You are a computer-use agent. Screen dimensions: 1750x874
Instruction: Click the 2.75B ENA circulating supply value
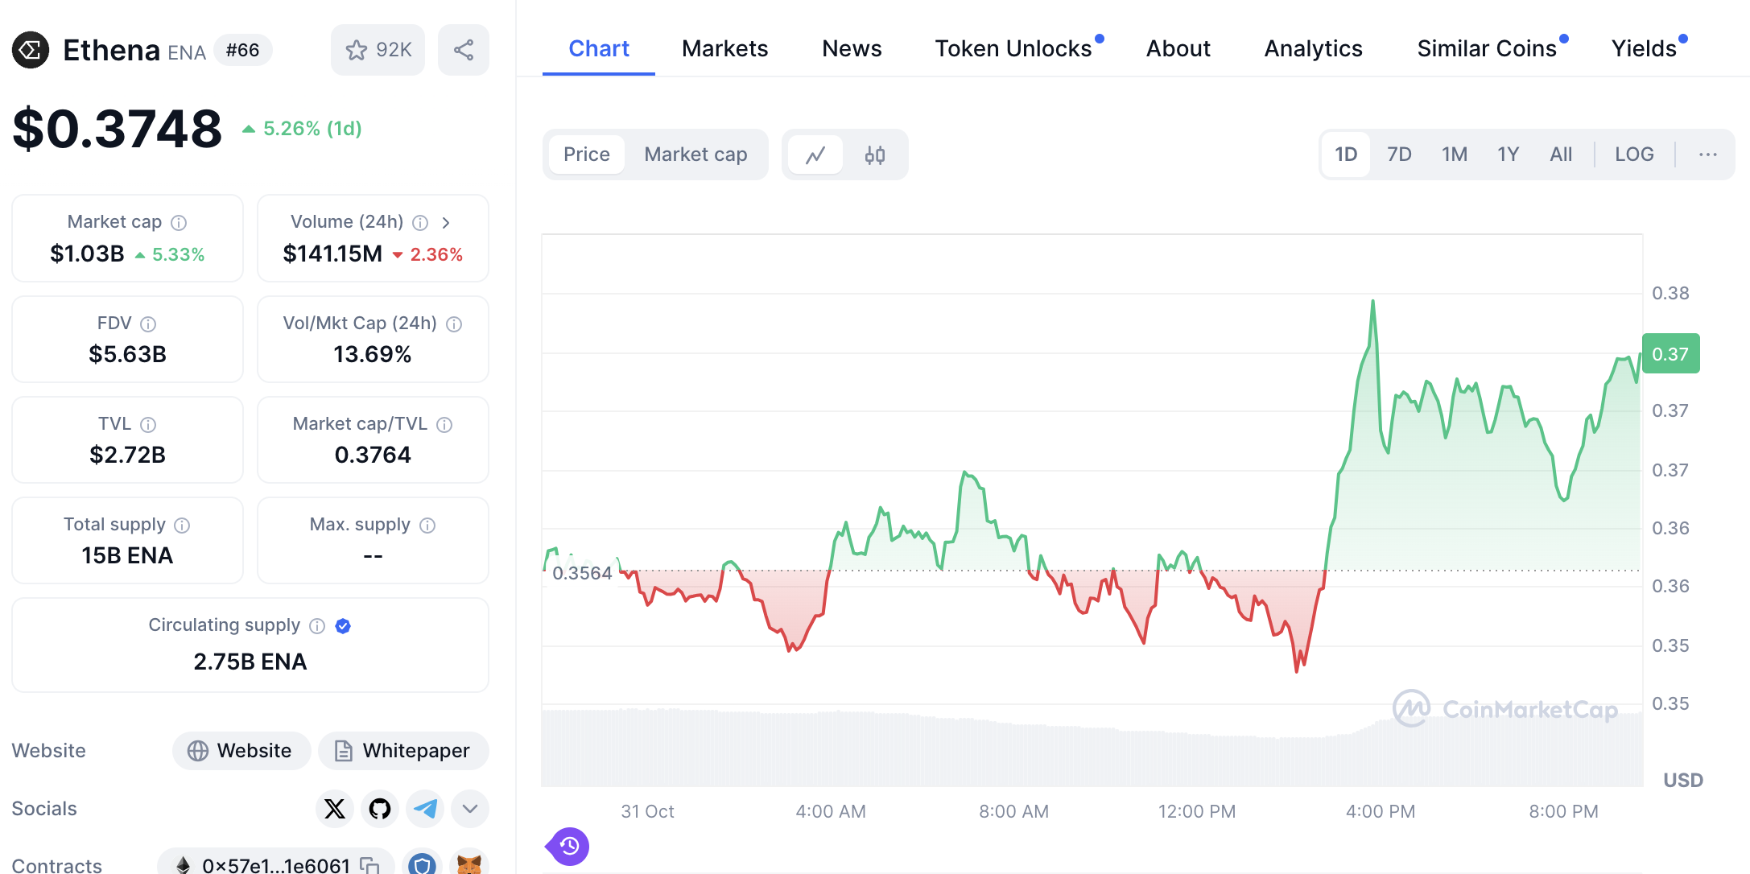pos(250,662)
